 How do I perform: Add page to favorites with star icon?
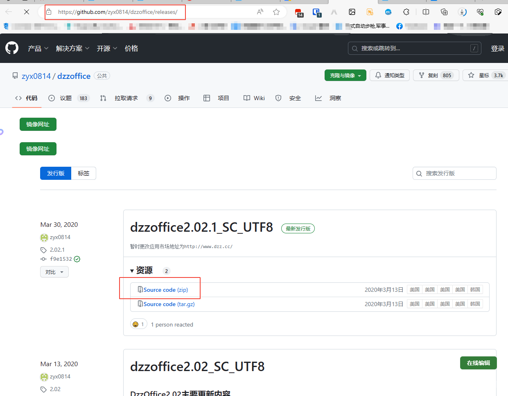276,12
